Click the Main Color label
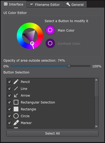The image size is (105, 143). click(66, 31)
